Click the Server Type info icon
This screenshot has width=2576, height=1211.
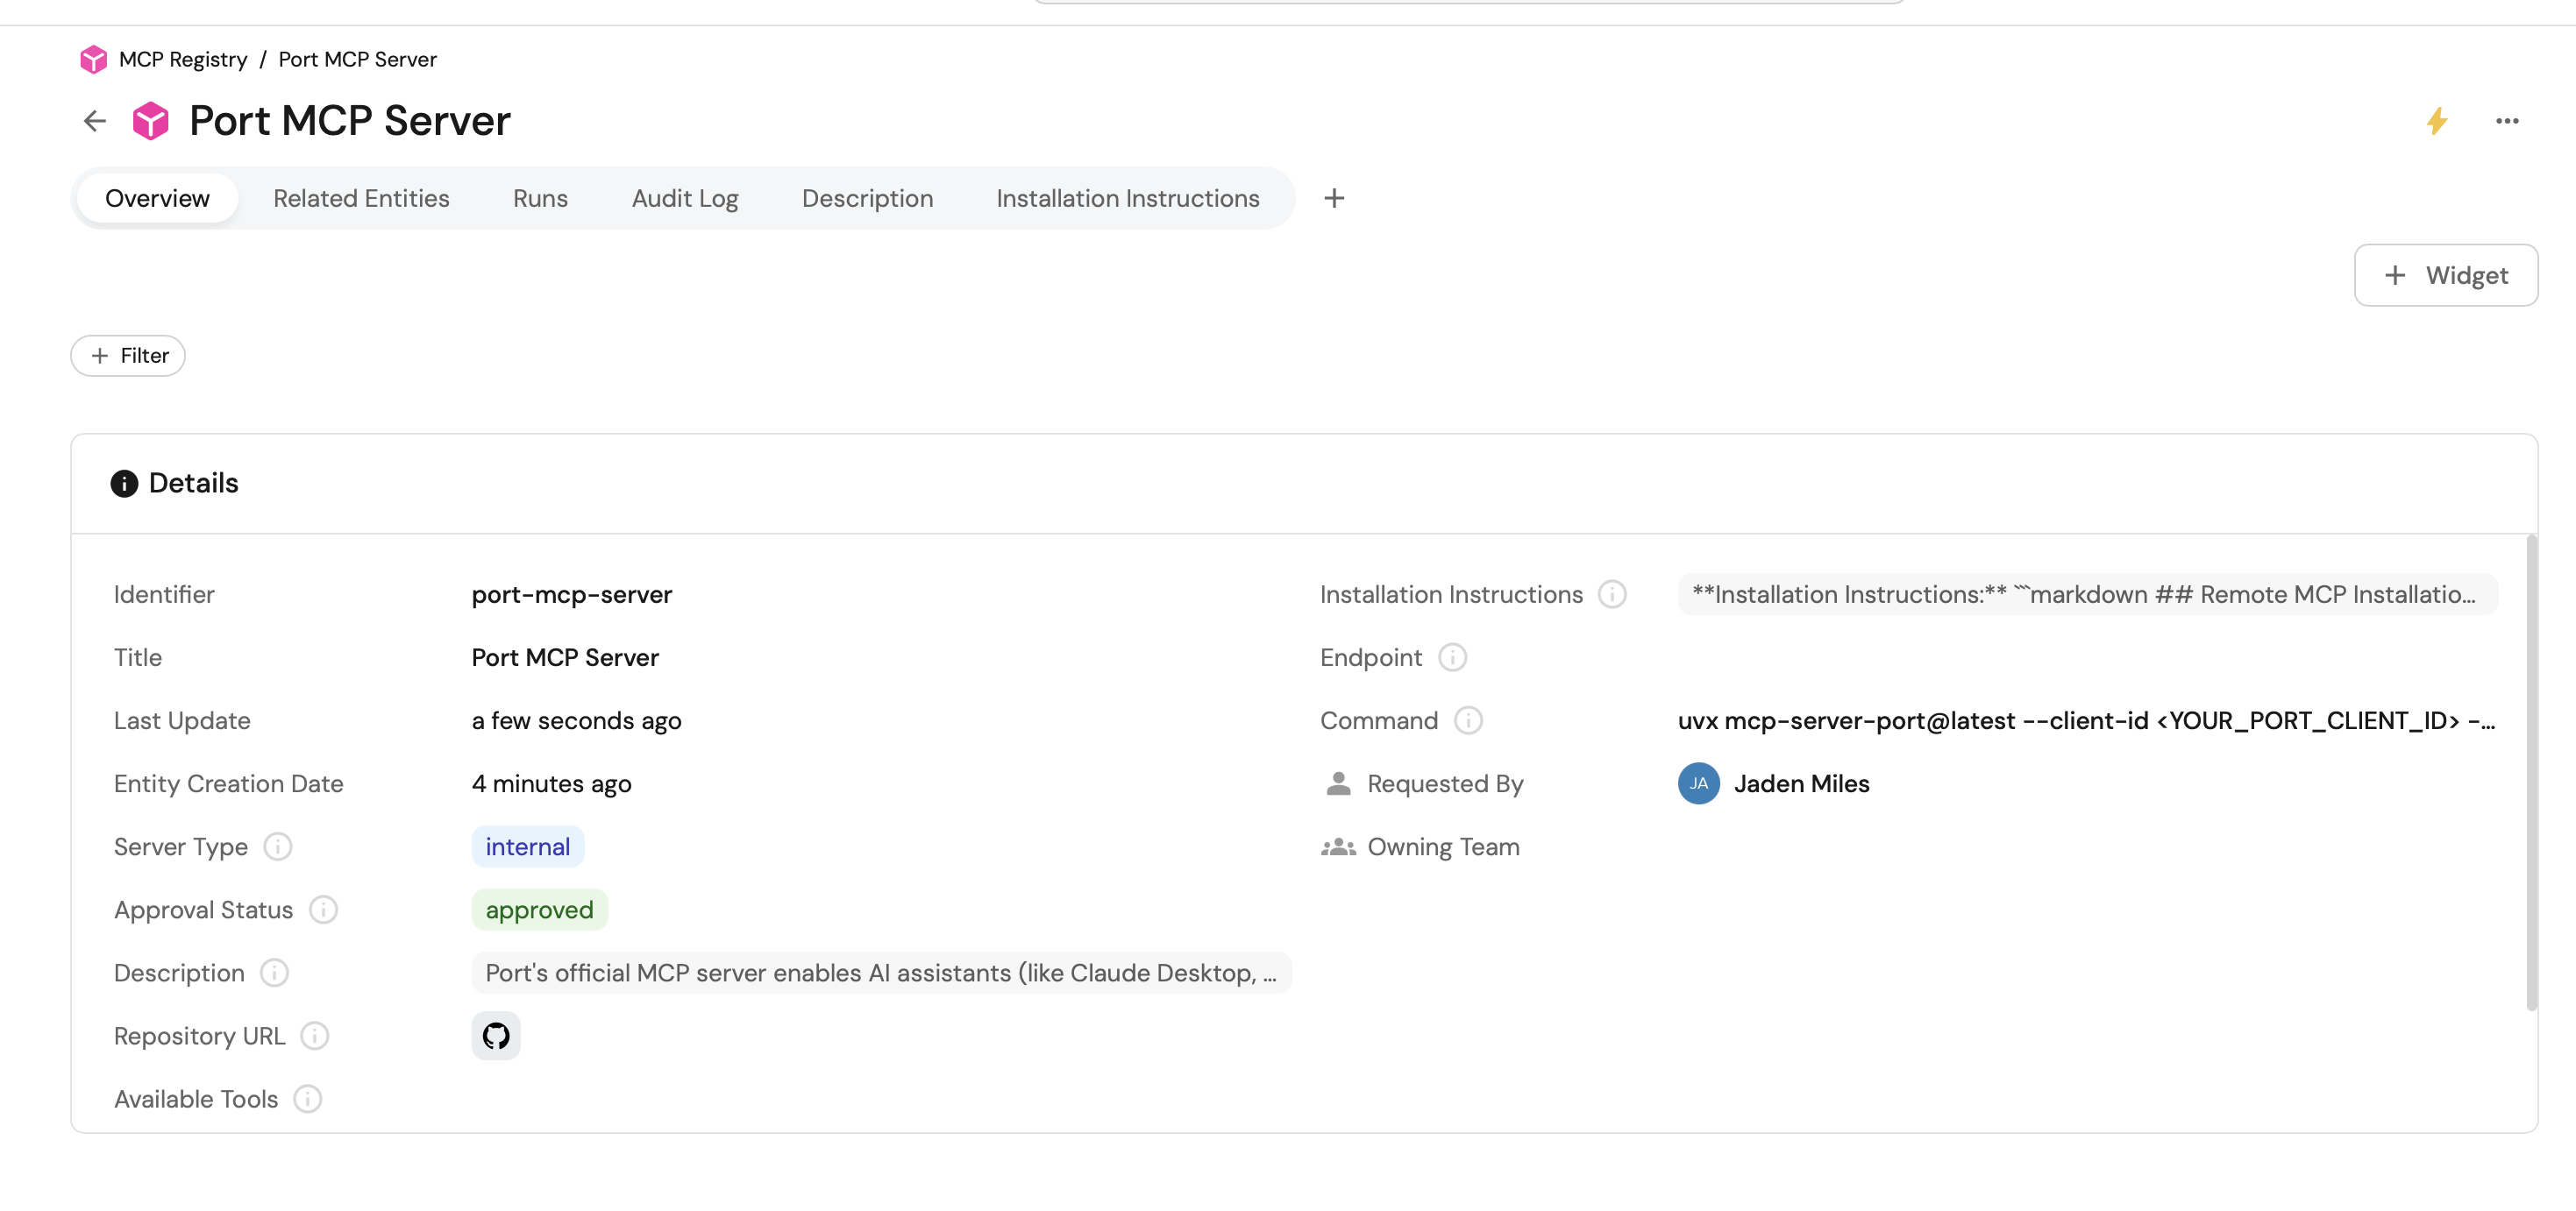tap(277, 846)
